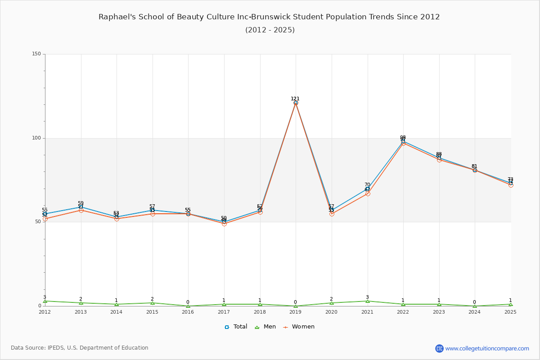Click the 2014 Women data point
The width and height of the screenshot is (540, 360).
pyautogui.click(x=117, y=219)
